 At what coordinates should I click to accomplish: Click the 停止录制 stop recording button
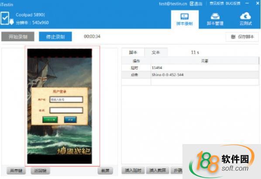pyautogui.click(x=55, y=37)
